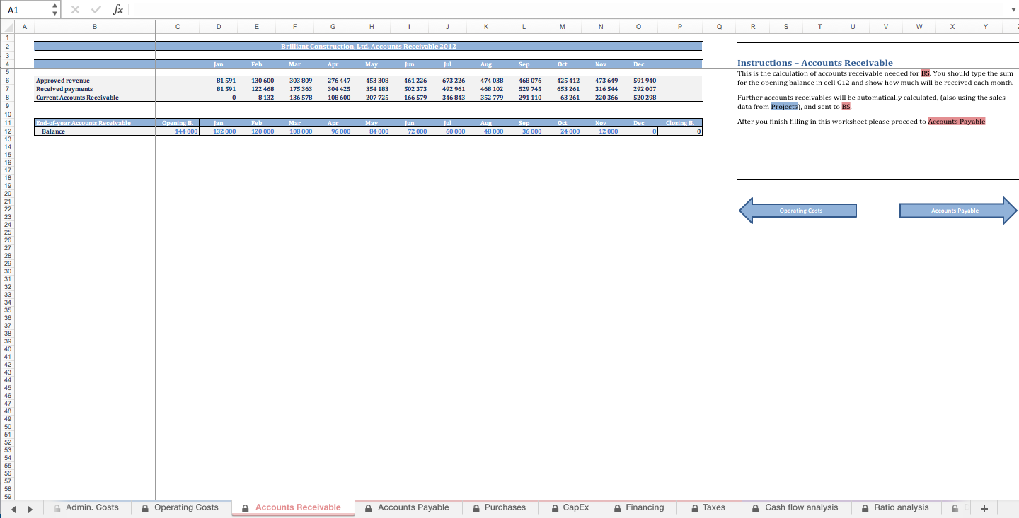Click the confirm checkmark in formula bar
Image resolution: width=1019 pixels, height=518 pixels.
tap(98, 9)
